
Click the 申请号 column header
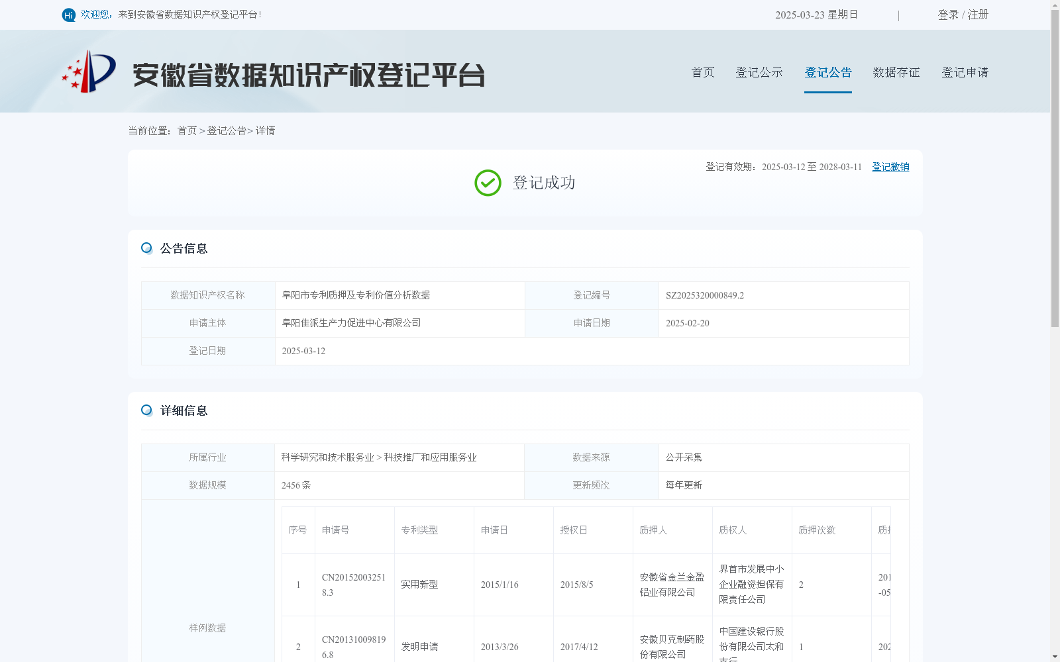coord(335,530)
